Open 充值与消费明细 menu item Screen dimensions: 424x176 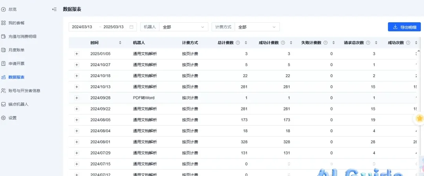click(x=22, y=36)
